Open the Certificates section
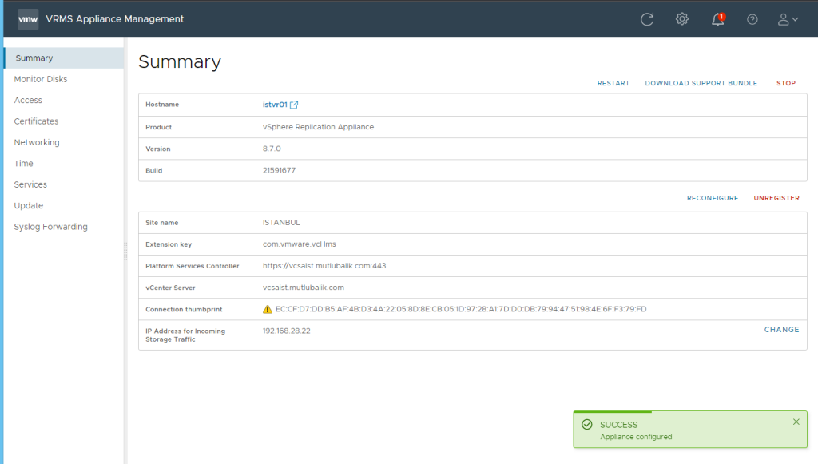The width and height of the screenshot is (818, 464). pyautogui.click(x=37, y=121)
